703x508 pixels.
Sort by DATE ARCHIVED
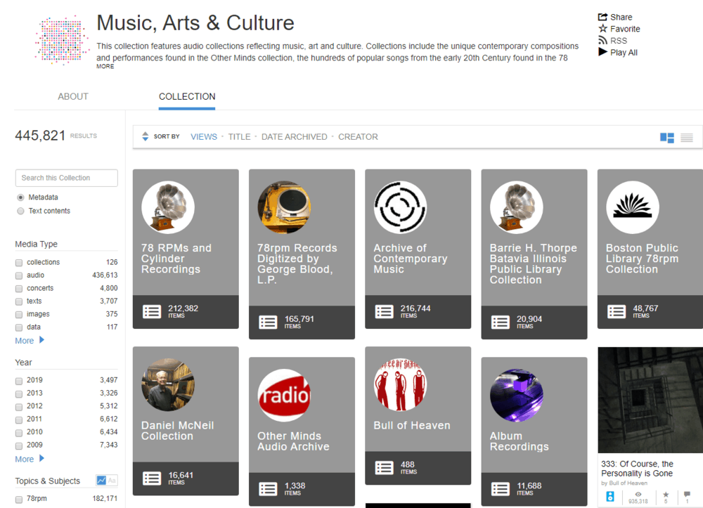coord(294,136)
